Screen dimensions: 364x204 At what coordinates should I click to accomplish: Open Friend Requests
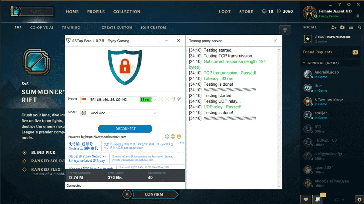pos(330,52)
